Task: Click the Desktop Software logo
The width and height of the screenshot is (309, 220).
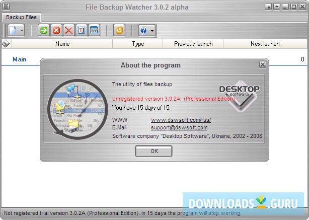Action: click(240, 96)
